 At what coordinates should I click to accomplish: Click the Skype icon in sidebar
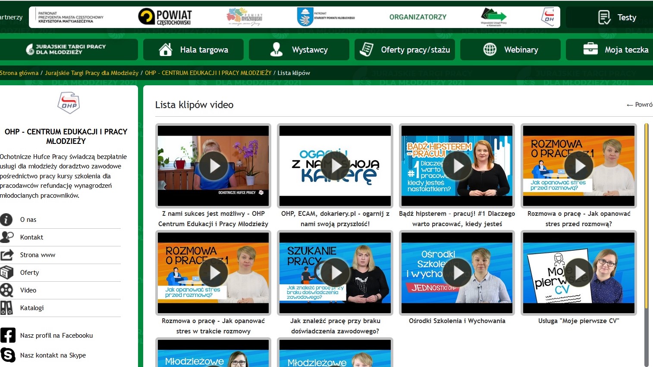(8, 355)
